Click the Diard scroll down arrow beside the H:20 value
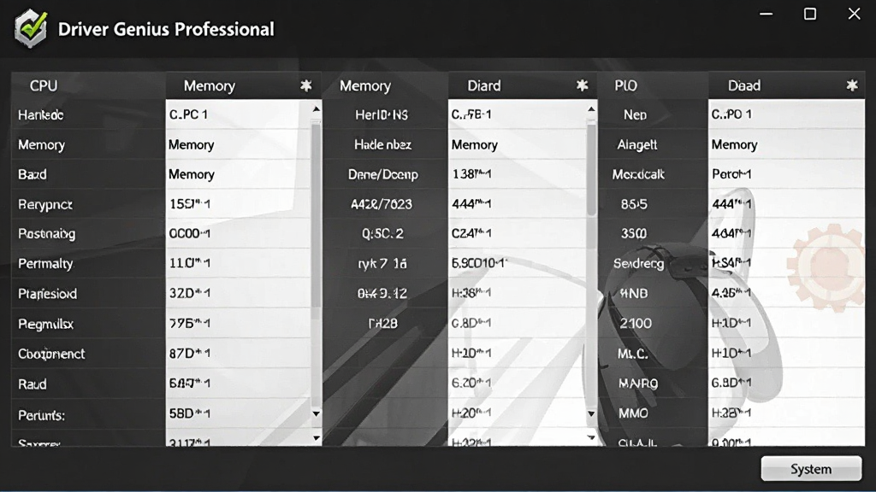The height and width of the screenshot is (492, 876). click(x=591, y=413)
